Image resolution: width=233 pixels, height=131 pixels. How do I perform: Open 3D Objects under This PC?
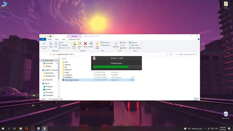[49, 87]
